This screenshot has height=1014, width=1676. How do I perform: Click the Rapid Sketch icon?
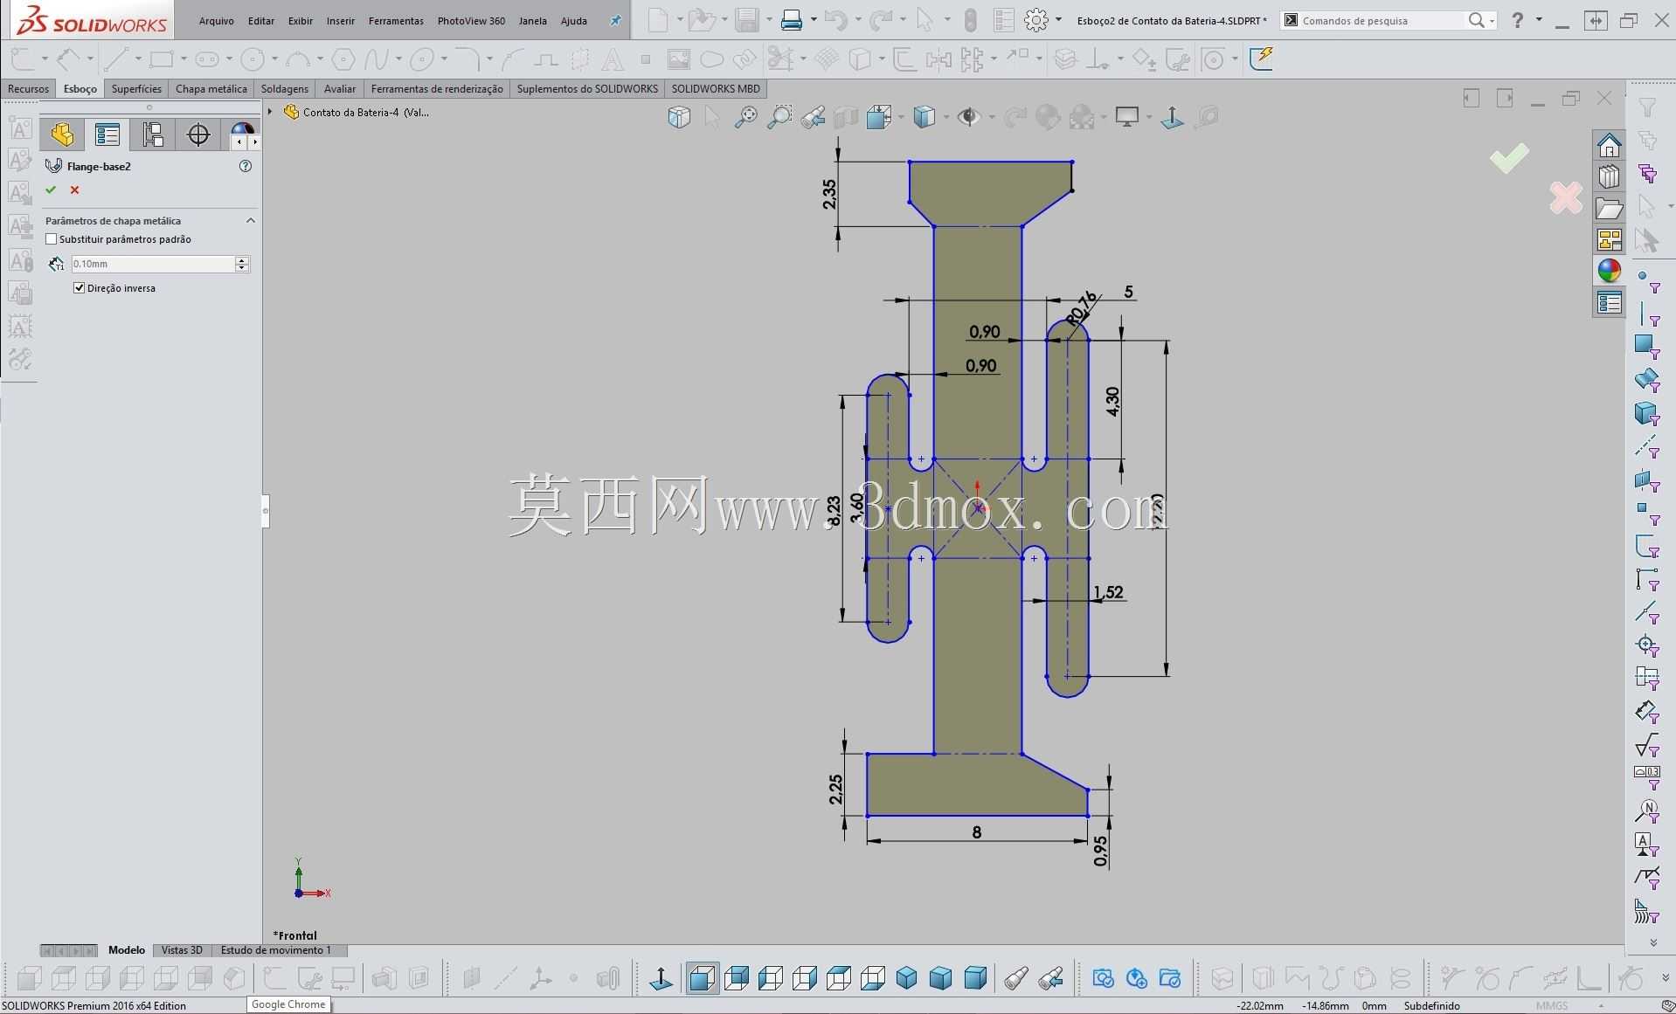(x=1261, y=59)
